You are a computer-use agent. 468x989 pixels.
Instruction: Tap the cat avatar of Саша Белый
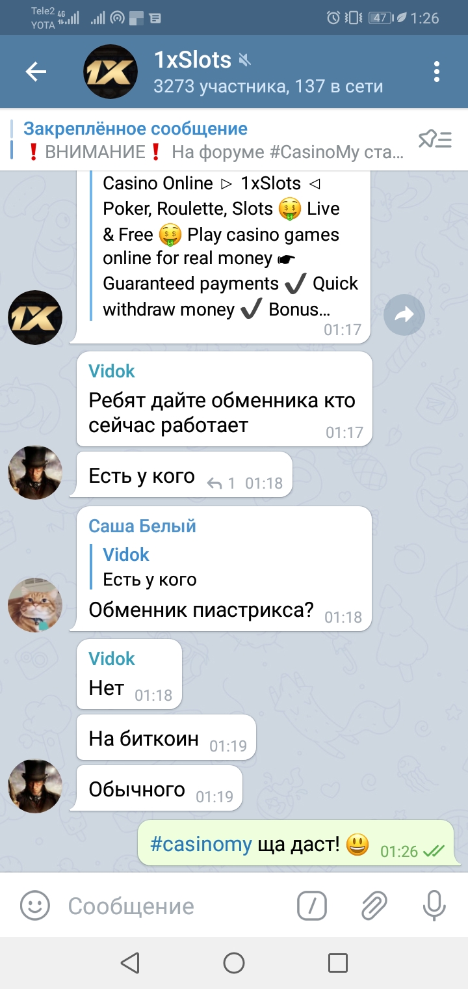(x=35, y=604)
